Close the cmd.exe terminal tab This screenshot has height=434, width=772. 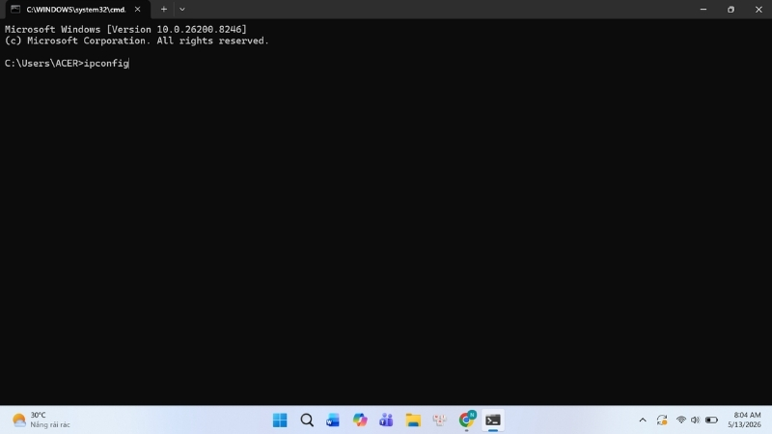point(137,10)
